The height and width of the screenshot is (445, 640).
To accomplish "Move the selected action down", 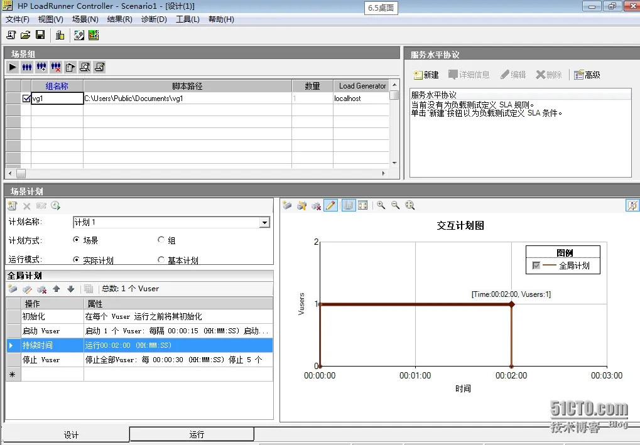I will point(70,289).
